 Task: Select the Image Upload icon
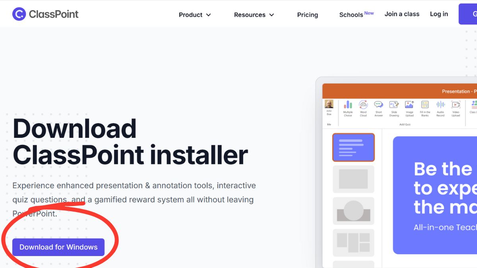[409, 108]
